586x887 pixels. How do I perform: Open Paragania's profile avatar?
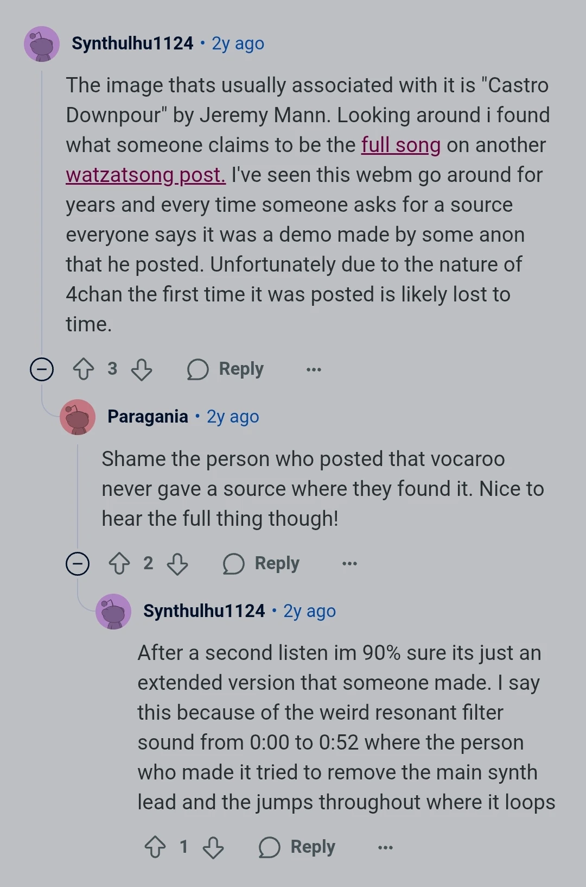pyautogui.click(x=78, y=417)
